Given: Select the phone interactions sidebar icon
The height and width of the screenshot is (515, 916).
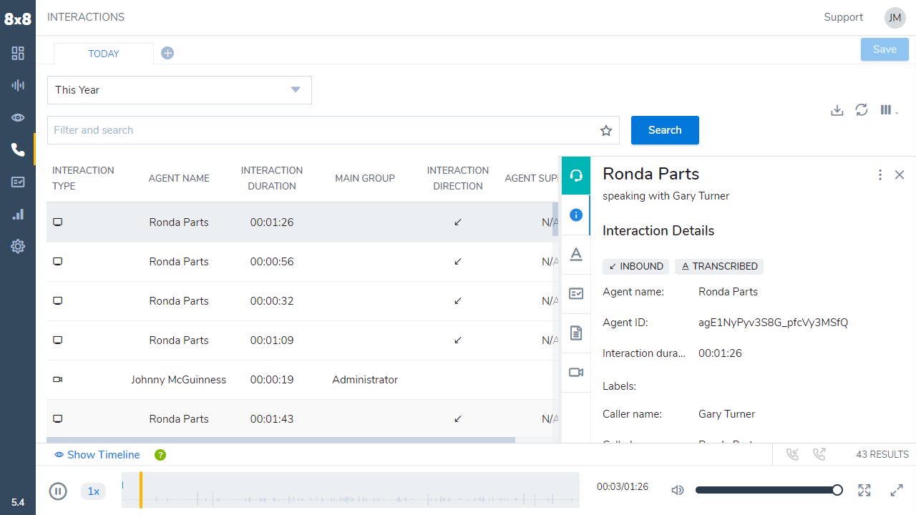Looking at the screenshot, I should pos(18,149).
